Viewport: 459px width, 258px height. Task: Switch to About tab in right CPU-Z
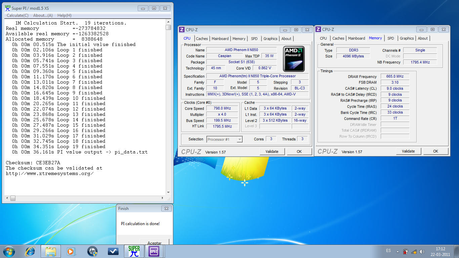click(423, 38)
